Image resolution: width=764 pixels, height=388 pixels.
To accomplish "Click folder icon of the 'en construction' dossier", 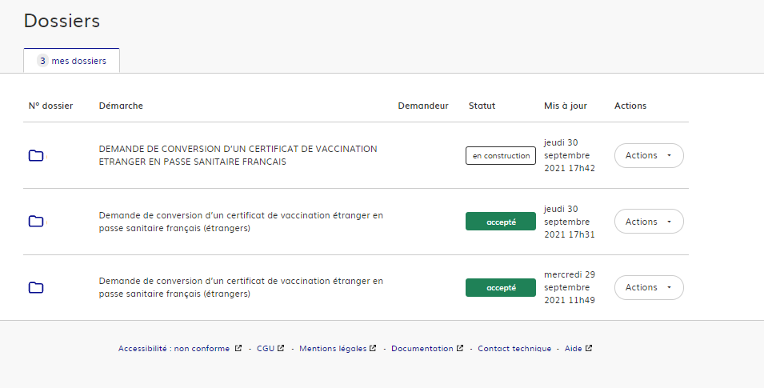I will click(36, 156).
